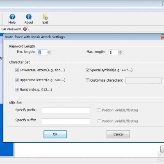Confirm settings with OK button
The image size is (164, 164).
pyautogui.click(x=55, y=134)
